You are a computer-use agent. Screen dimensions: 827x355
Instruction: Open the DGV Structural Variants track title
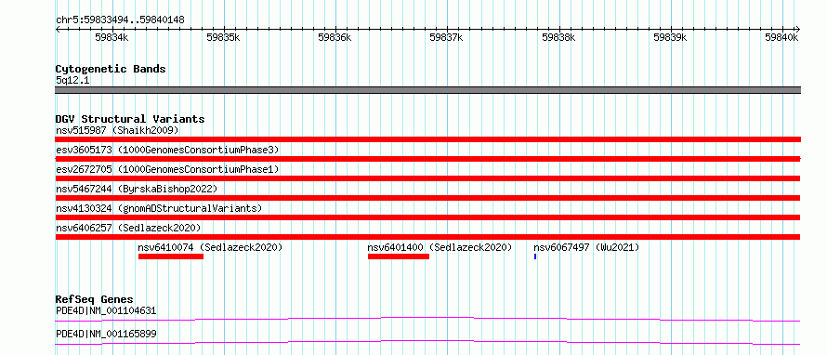[x=130, y=119]
